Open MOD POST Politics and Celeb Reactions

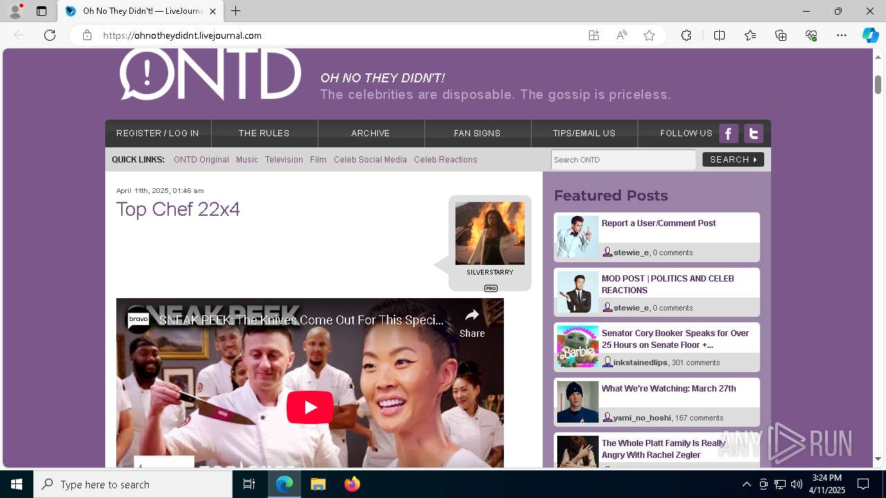[x=668, y=284]
